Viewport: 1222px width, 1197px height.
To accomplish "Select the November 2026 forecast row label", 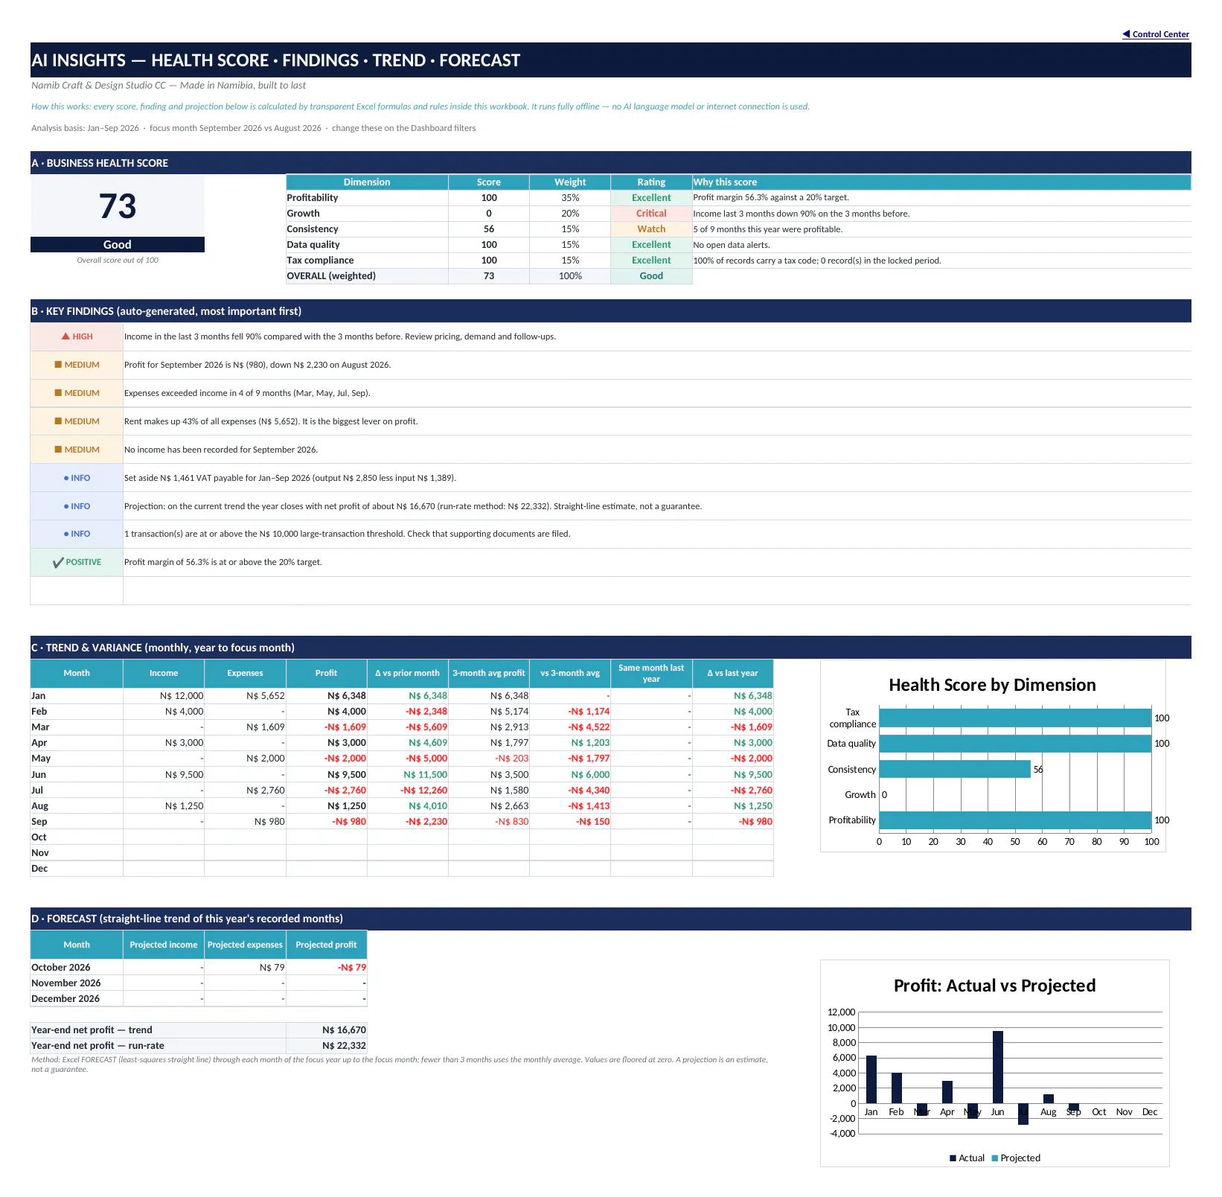I will [x=77, y=983].
